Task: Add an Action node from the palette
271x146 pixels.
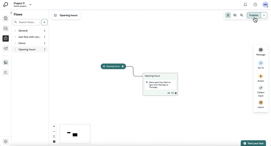Action: click(261, 76)
